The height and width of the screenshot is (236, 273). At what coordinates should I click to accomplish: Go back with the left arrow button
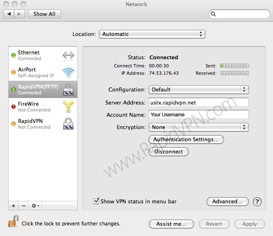click(x=9, y=14)
